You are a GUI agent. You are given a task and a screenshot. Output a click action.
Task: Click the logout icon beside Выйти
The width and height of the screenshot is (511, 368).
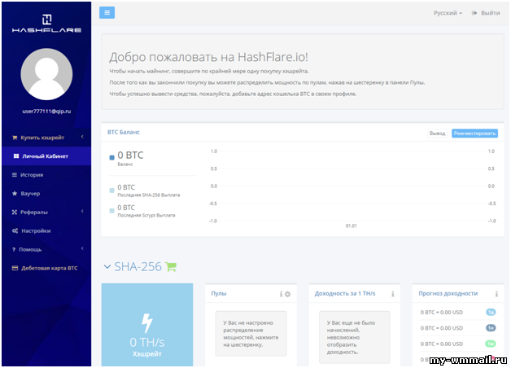click(474, 13)
